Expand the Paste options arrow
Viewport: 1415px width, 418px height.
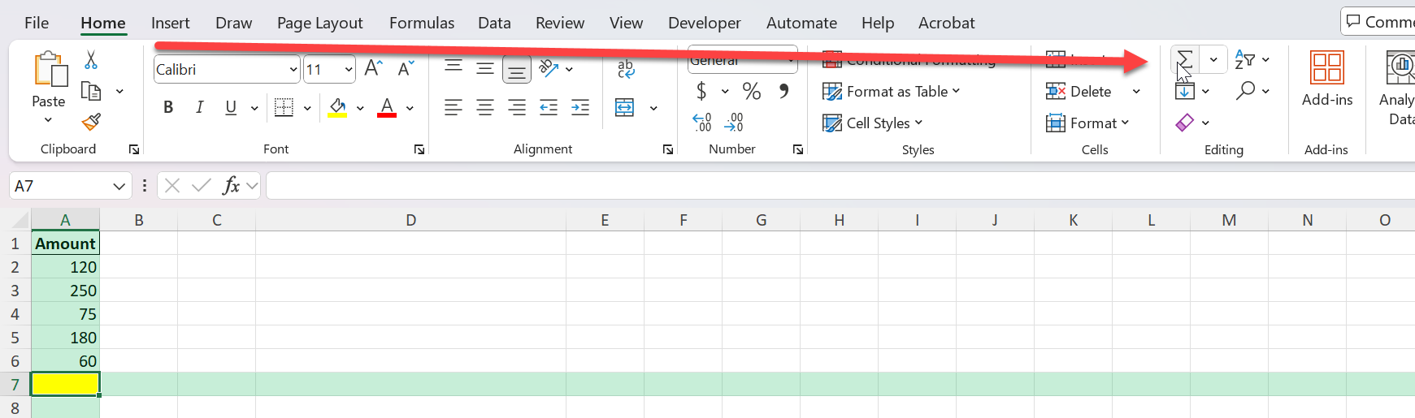click(48, 120)
